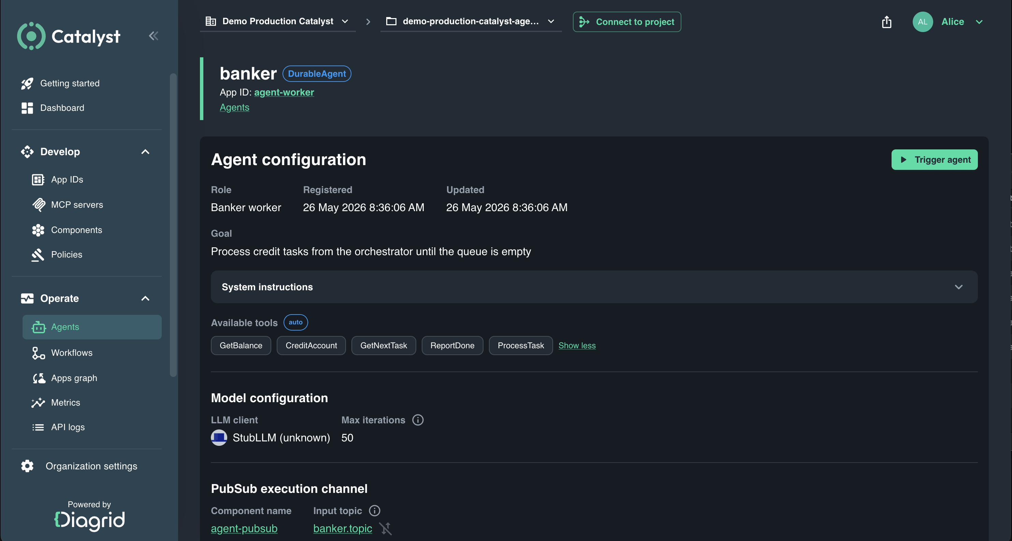The image size is (1012, 541).
Task: Click the Diagrid logo at sidebar bottom
Action: tap(89, 521)
